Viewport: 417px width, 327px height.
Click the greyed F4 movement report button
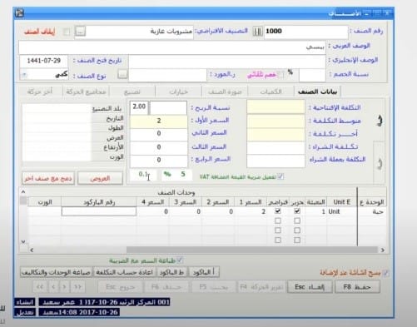tap(261, 287)
